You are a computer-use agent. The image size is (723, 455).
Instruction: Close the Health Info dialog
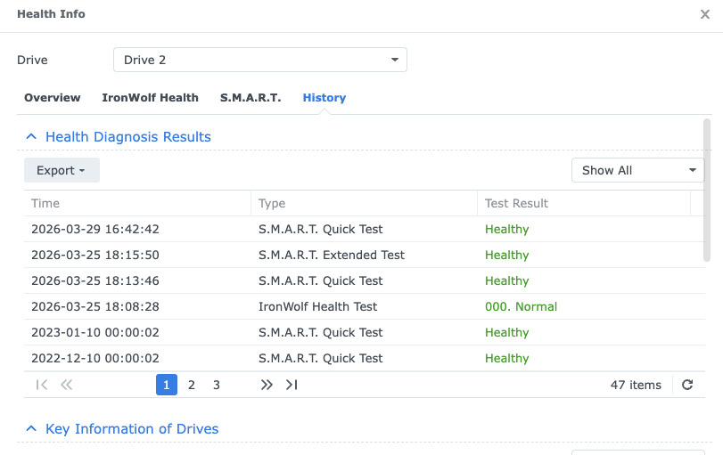coord(705,14)
